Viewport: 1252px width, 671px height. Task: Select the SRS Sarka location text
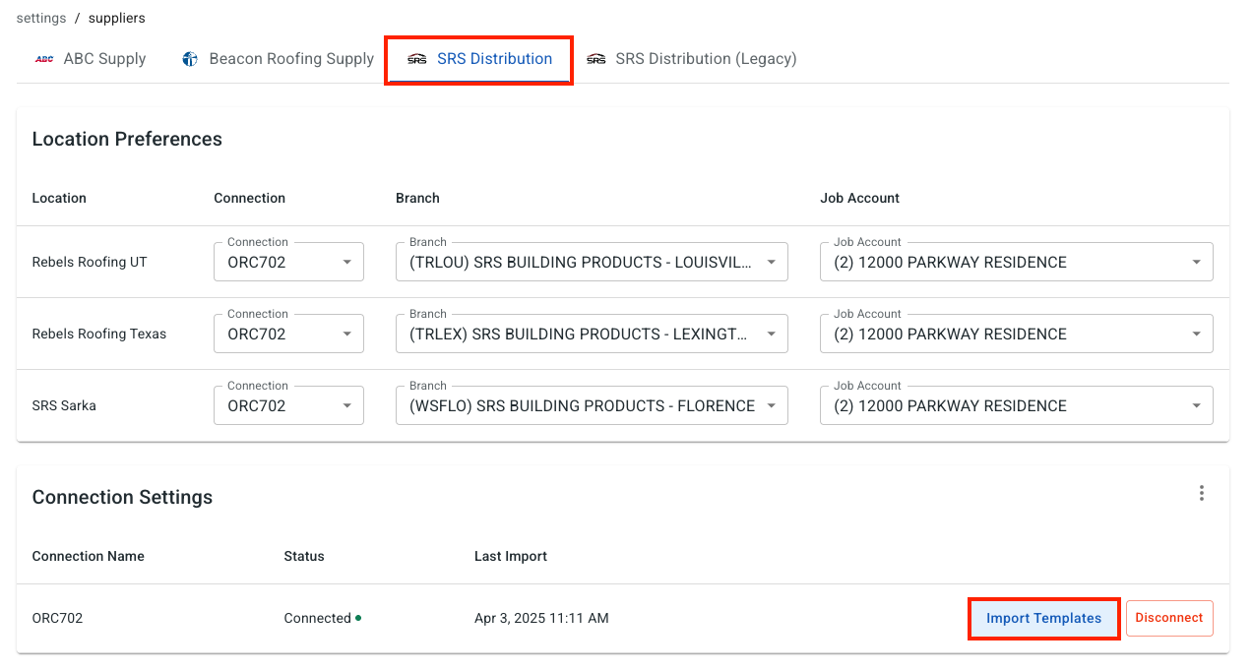(64, 405)
